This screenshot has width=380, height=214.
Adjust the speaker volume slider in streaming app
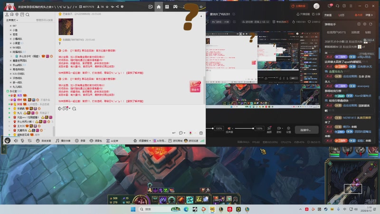[244, 128]
